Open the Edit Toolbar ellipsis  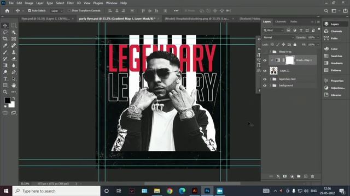[14, 92]
